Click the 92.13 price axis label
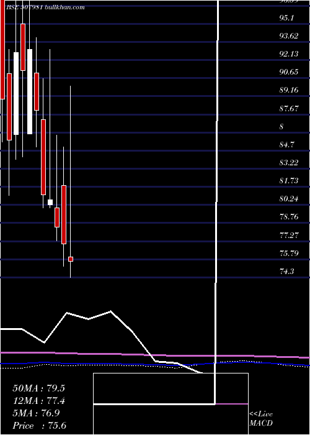The width and height of the screenshot is (310, 435). [x=289, y=54]
